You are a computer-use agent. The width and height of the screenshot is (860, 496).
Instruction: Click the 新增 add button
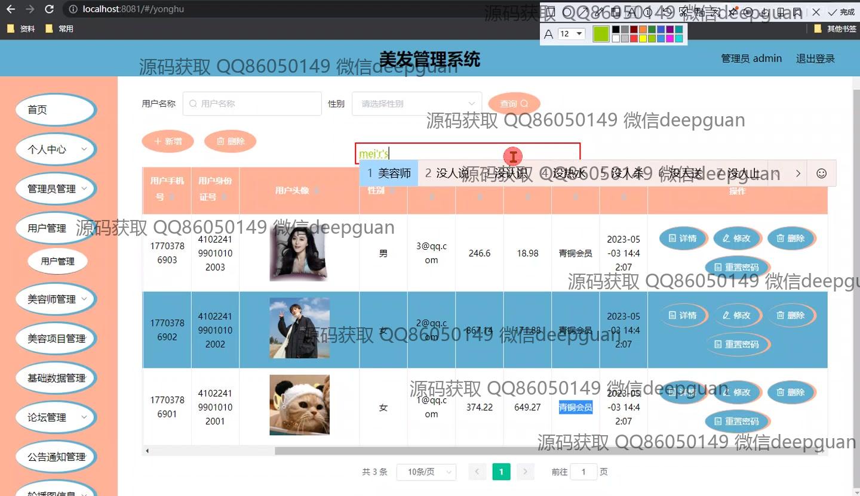coord(168,141)
